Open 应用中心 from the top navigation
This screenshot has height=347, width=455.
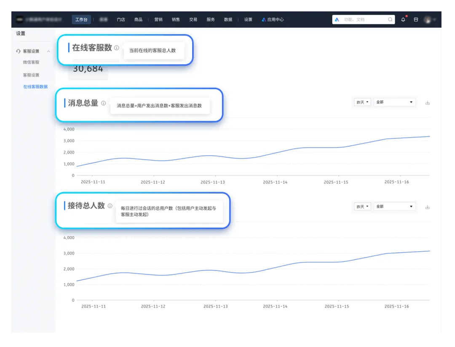273,20
